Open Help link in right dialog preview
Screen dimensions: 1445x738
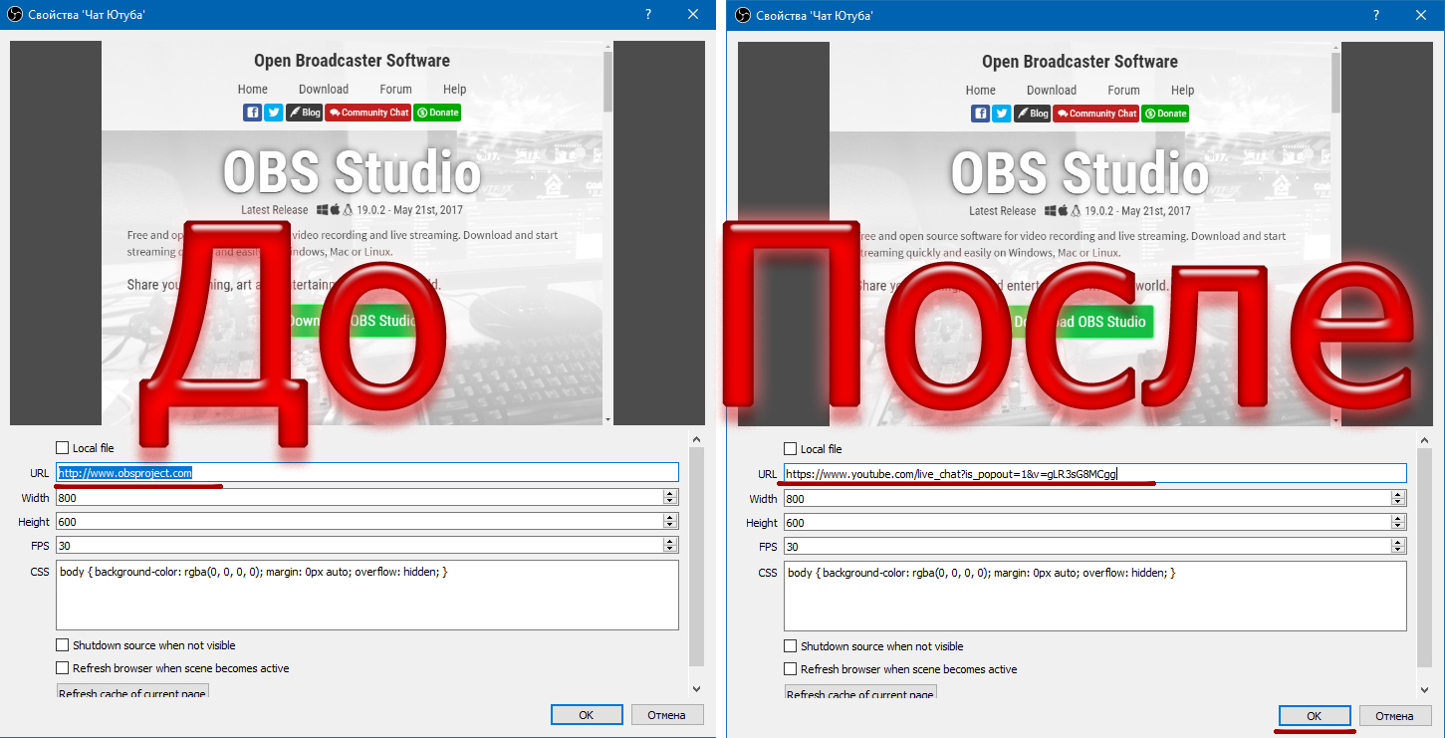point(1183,90)
